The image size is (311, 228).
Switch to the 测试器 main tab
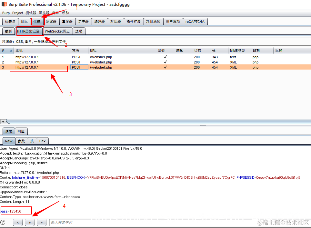click(51, 22)
